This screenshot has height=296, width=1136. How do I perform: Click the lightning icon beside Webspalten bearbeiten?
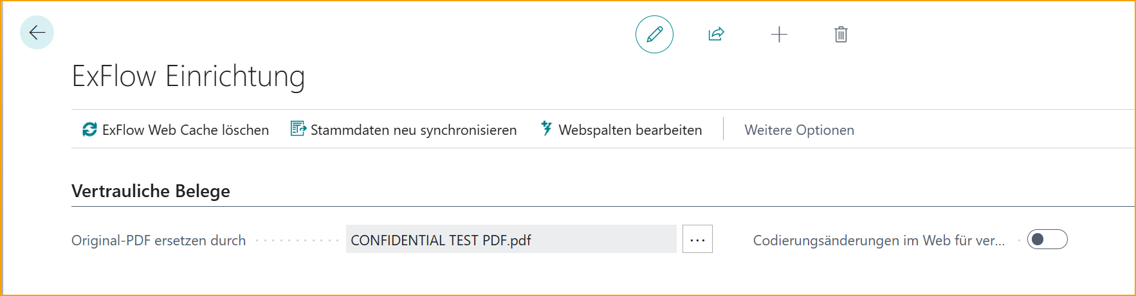(546, 128)
